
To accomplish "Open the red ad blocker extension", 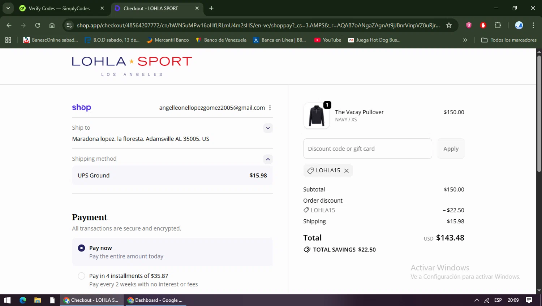I will click(x=483, y=25).
